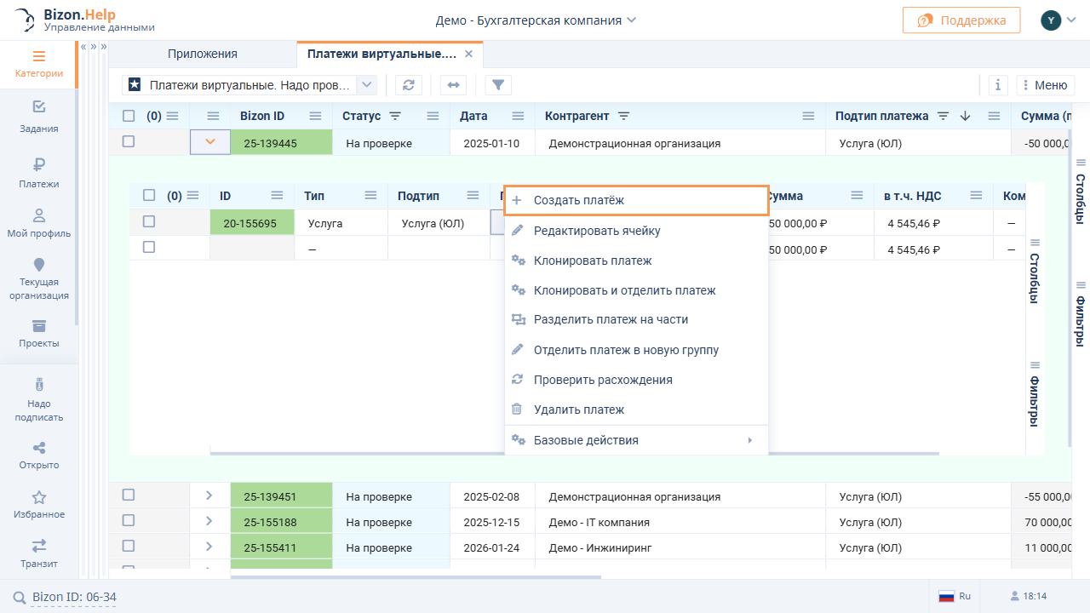Click the Поддержка button
Screen dimensions: 1090x613
961,20
